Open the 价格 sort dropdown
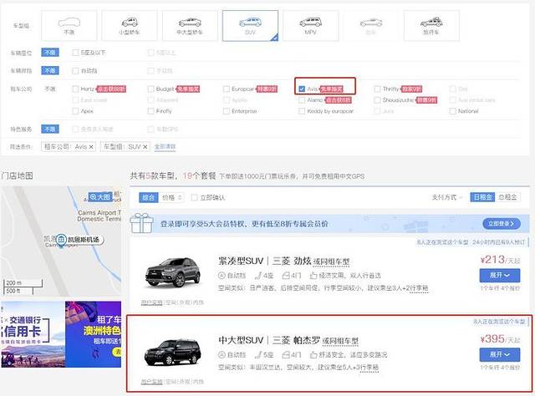Viewport: 535px width, 396px height. (173, 198)
